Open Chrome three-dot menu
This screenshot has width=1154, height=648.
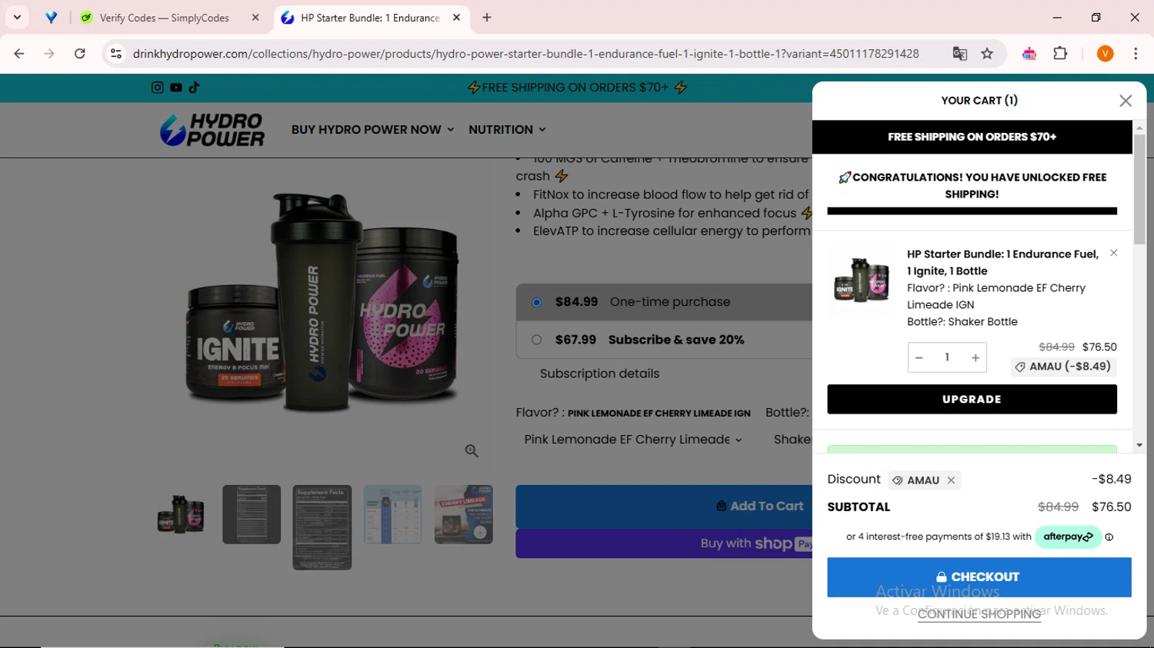(1136, 54)
